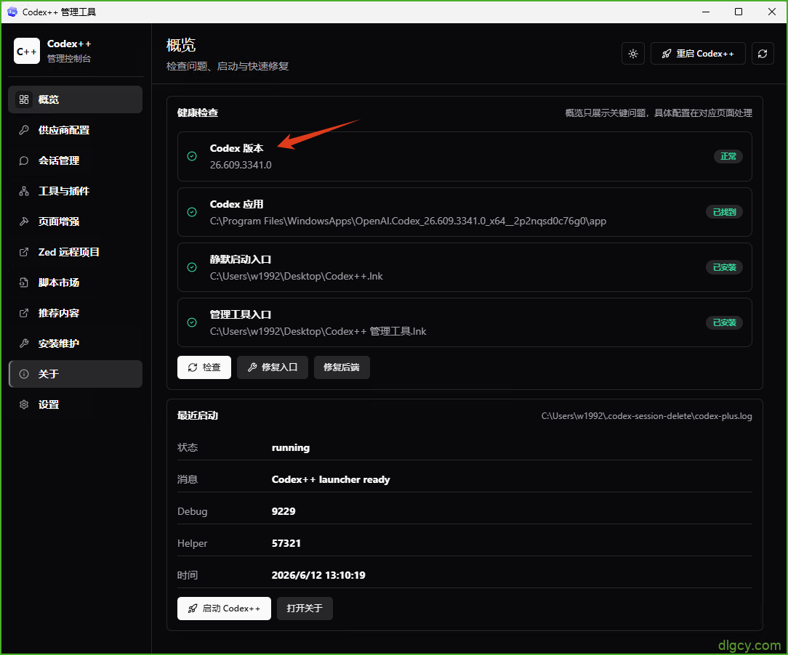Viewport: 788px width, 655px height.
Task: Open the 概览 overview page
Action: [76, 99]
